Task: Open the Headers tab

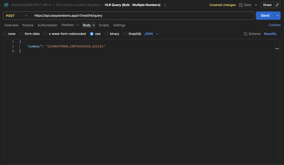Action: (x=70, y=25)
